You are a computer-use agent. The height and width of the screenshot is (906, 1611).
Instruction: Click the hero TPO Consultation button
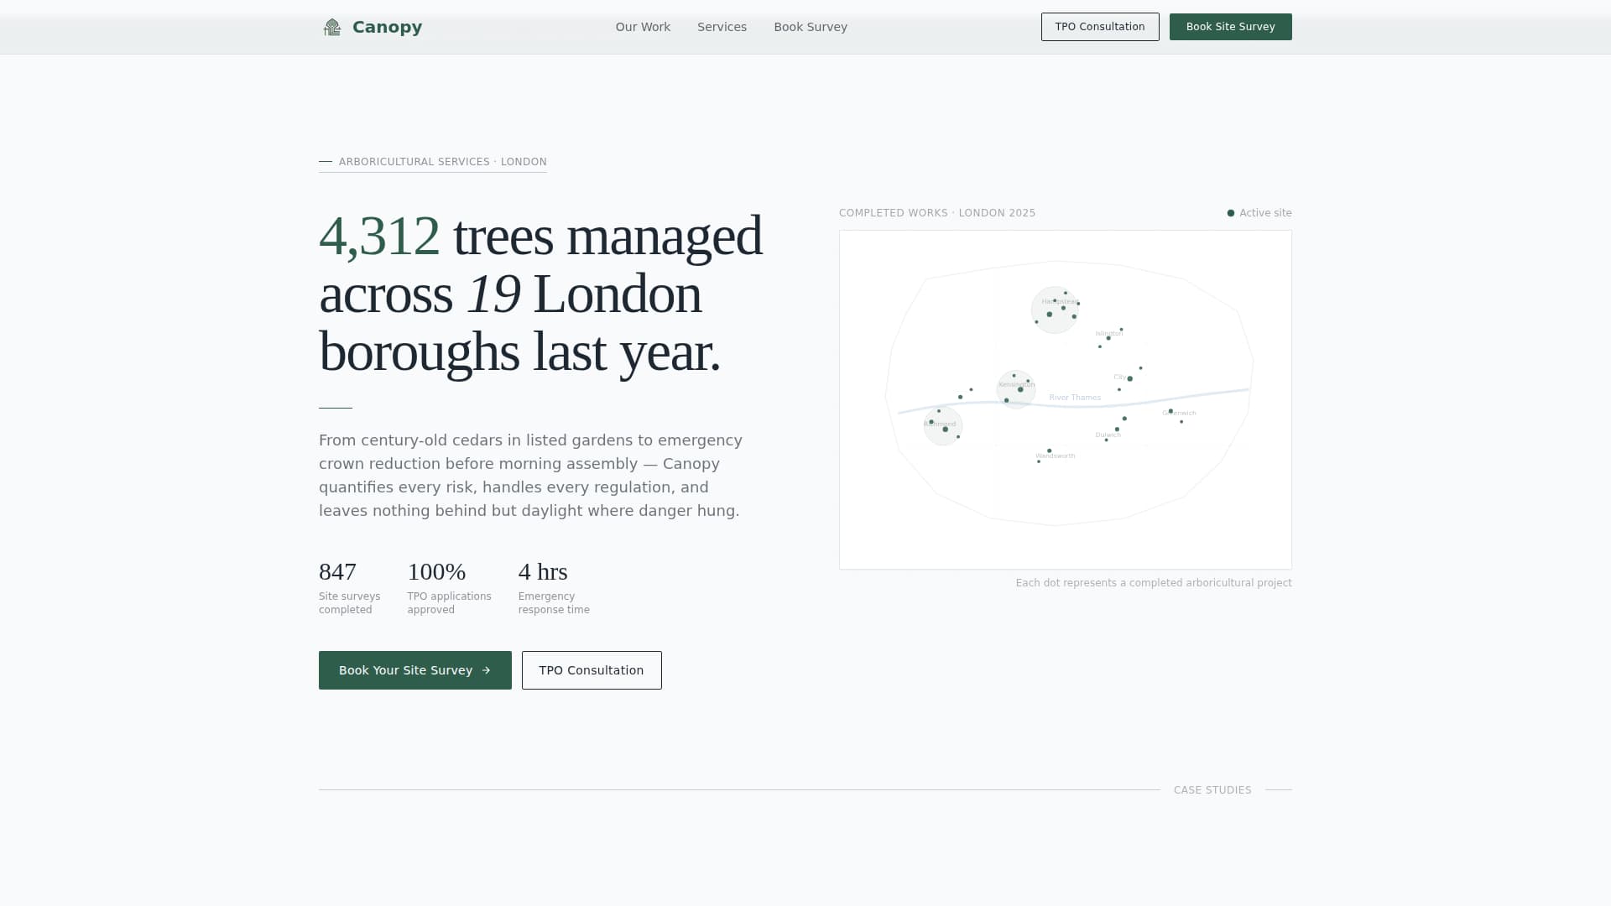point(592,670)
